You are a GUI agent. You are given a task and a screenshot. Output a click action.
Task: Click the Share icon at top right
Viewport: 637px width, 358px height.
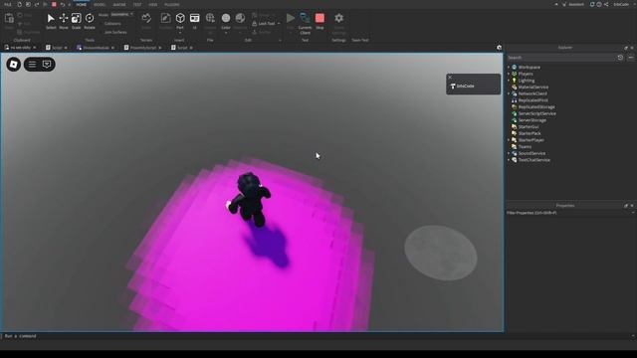tap(606, 4)
